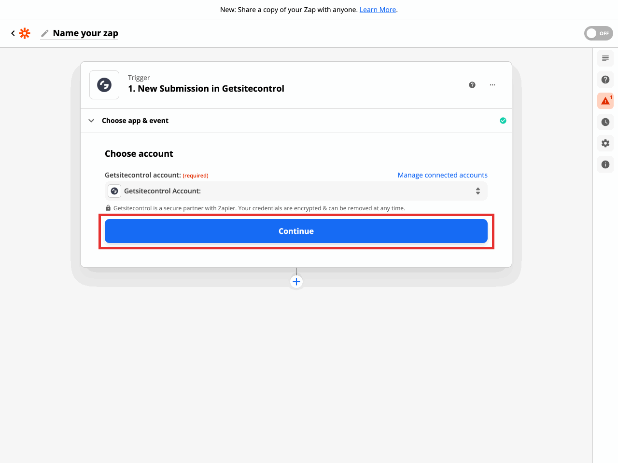Click the pencil icon to rename zap
The height and width of the screenshot is (463, 618).
point(45,33)
